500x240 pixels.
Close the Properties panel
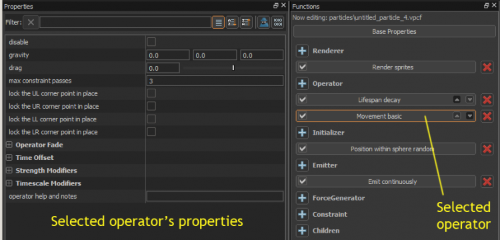pyautogui.click(x=283, y=5)
